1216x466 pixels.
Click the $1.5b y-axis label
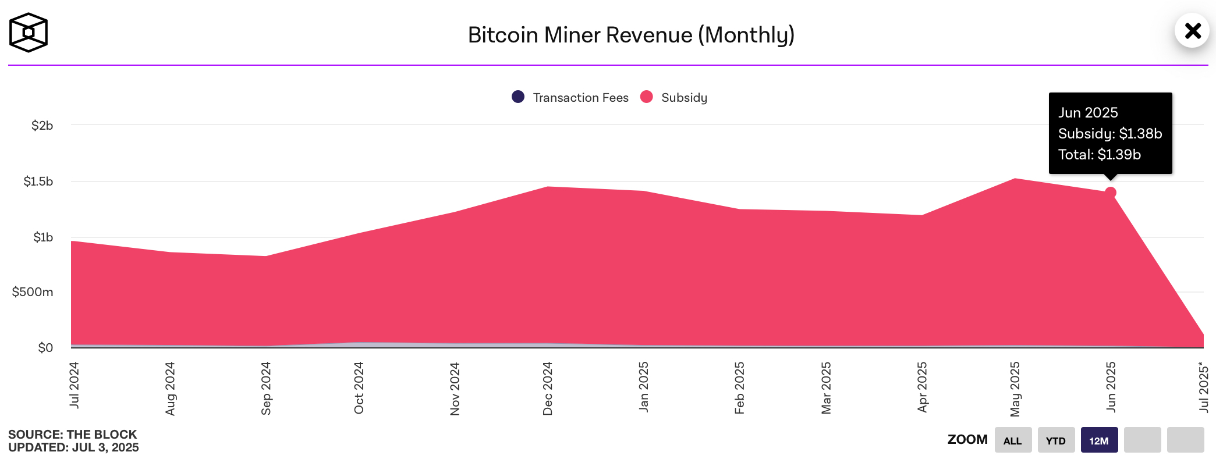38,182
